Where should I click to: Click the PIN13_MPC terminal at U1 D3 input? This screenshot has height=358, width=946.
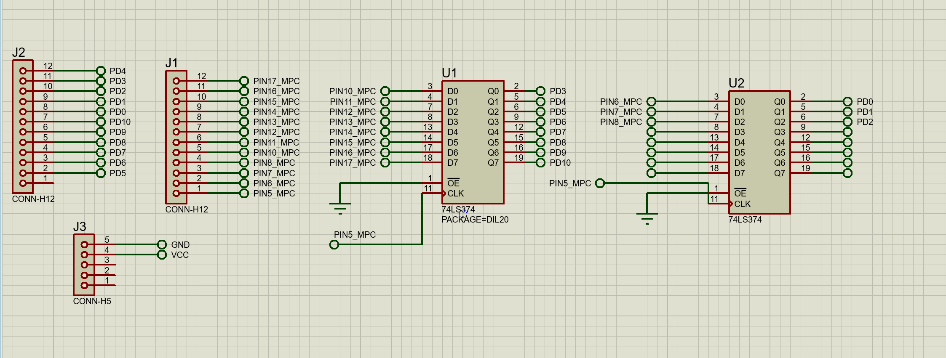tap(385, 122)
